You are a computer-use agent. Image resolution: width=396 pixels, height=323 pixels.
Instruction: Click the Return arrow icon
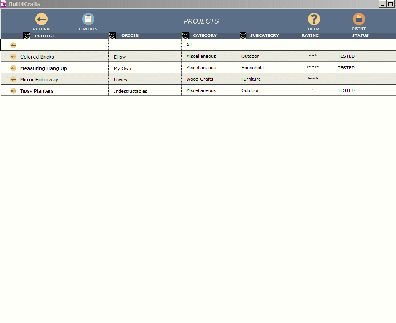[41, 19]
